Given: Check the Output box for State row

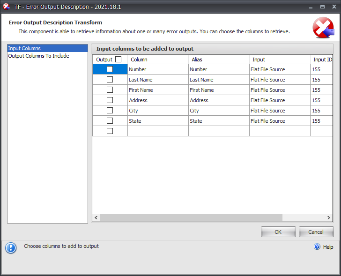Looking at the screenshot, I should coord(110,120).
